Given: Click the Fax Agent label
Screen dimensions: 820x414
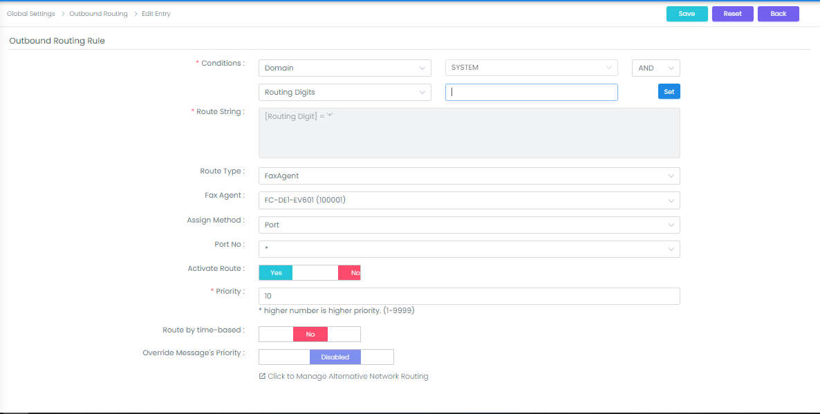Looking at the screenshot, I should 224,196.
